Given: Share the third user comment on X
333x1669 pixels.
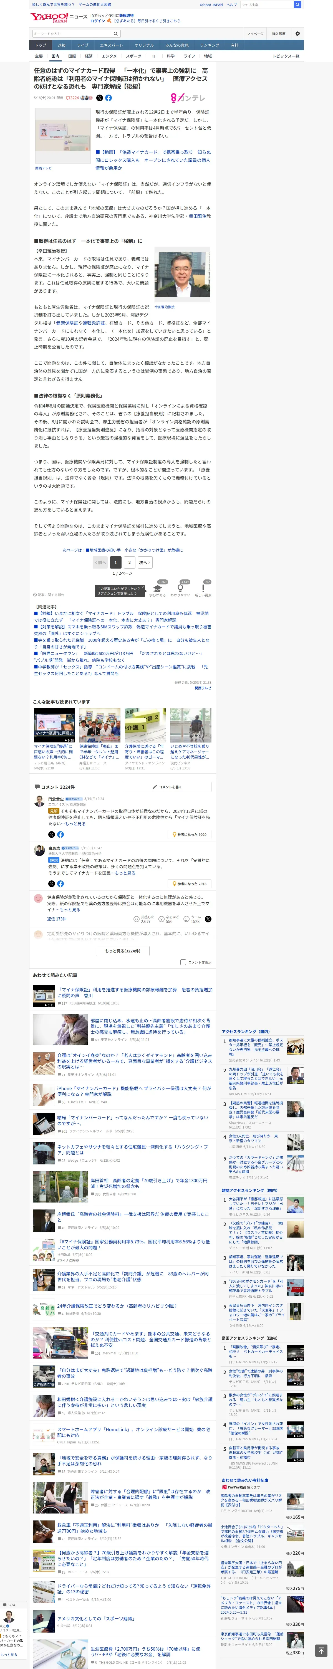Looking at the screenshot, I should (208, 919).
